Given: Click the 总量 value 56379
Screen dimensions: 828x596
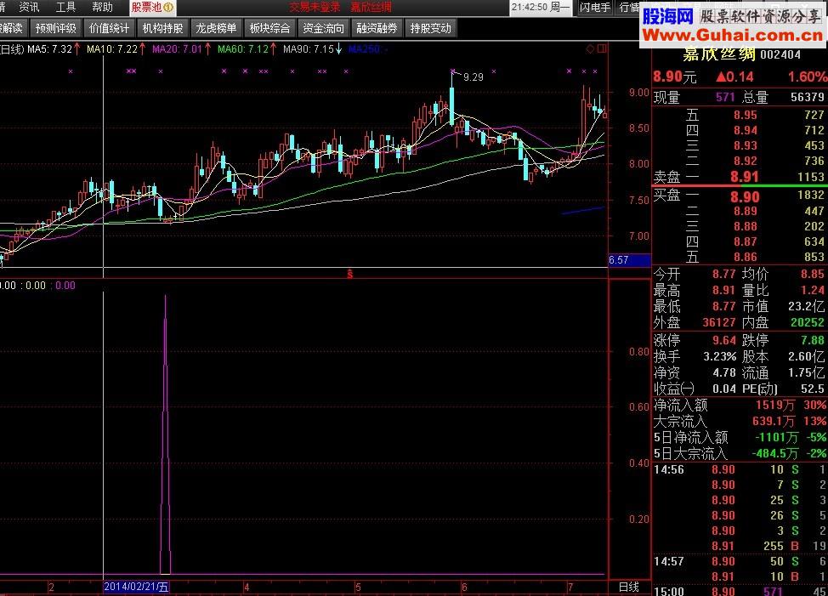Looking at the screenshot, I should pyautogui.click(x=807, y=97).
